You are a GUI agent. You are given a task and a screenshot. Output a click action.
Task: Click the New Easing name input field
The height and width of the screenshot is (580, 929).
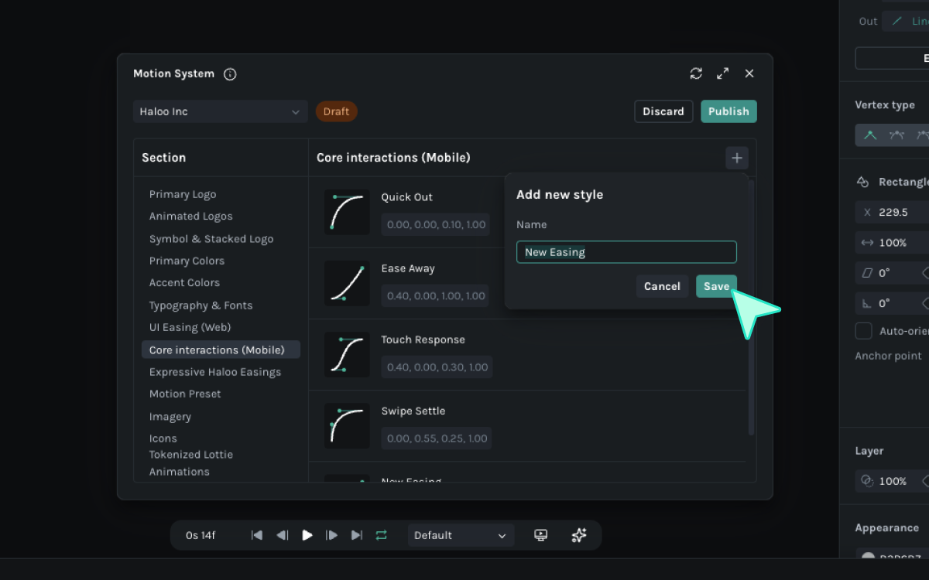[x=626, y=252]
